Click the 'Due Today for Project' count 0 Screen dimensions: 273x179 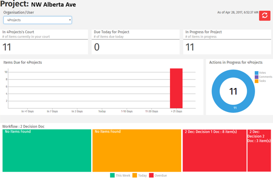pos(97,47)
